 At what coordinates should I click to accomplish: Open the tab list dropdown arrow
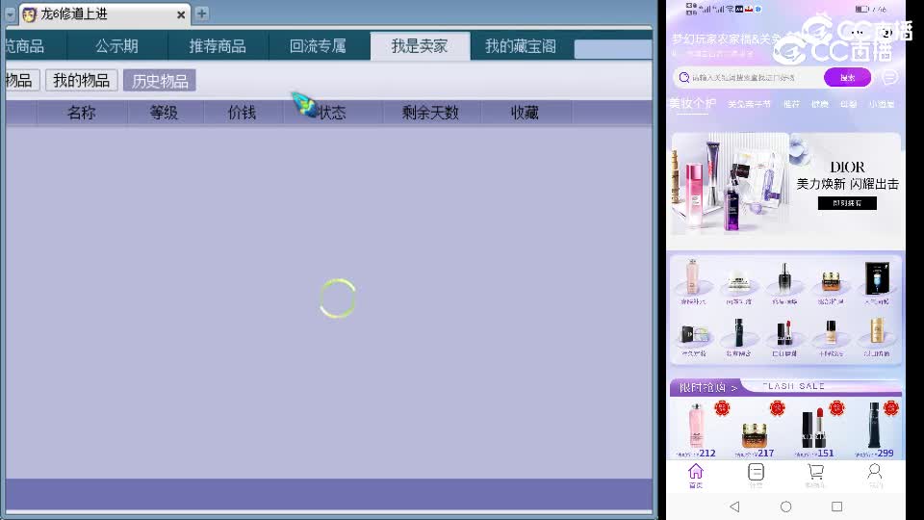[10, 14]
